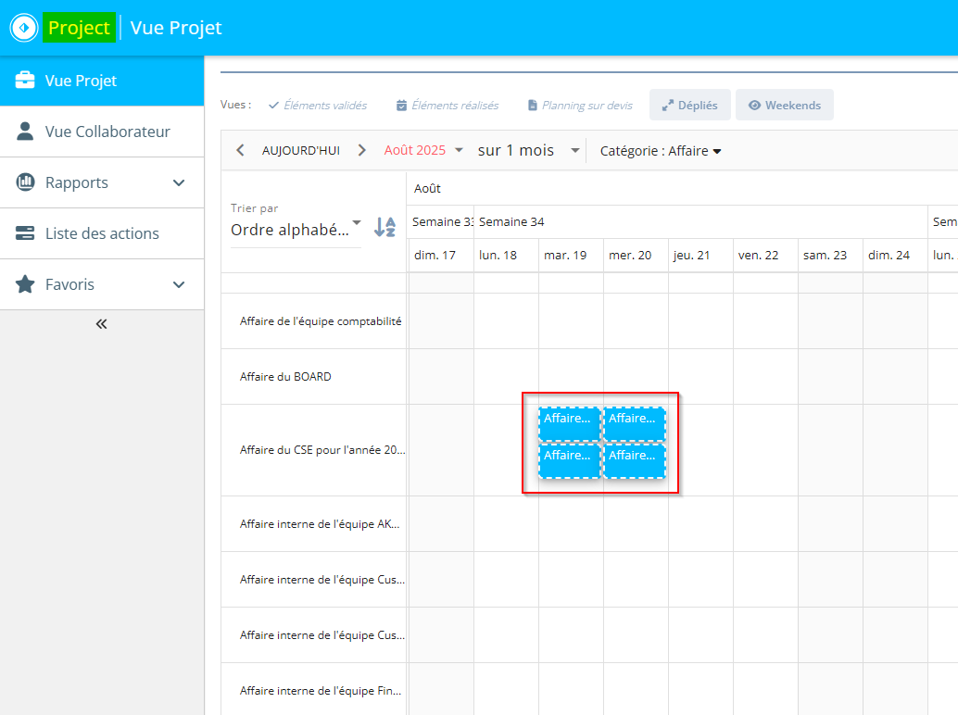
Task: Go to previous period with left arrow
Action: point(240,150)
